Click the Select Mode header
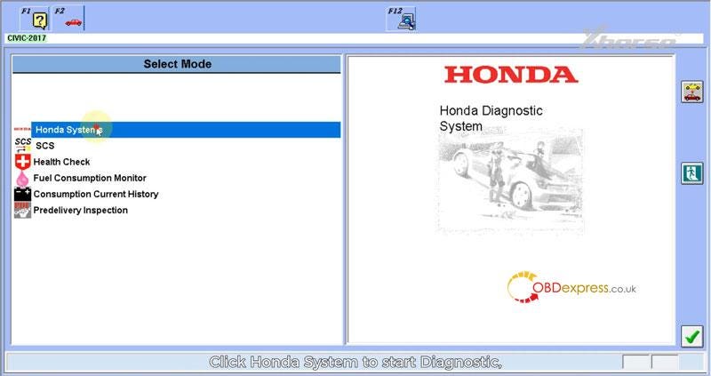This screenshot has height=376, width=711. click(177, 64)
